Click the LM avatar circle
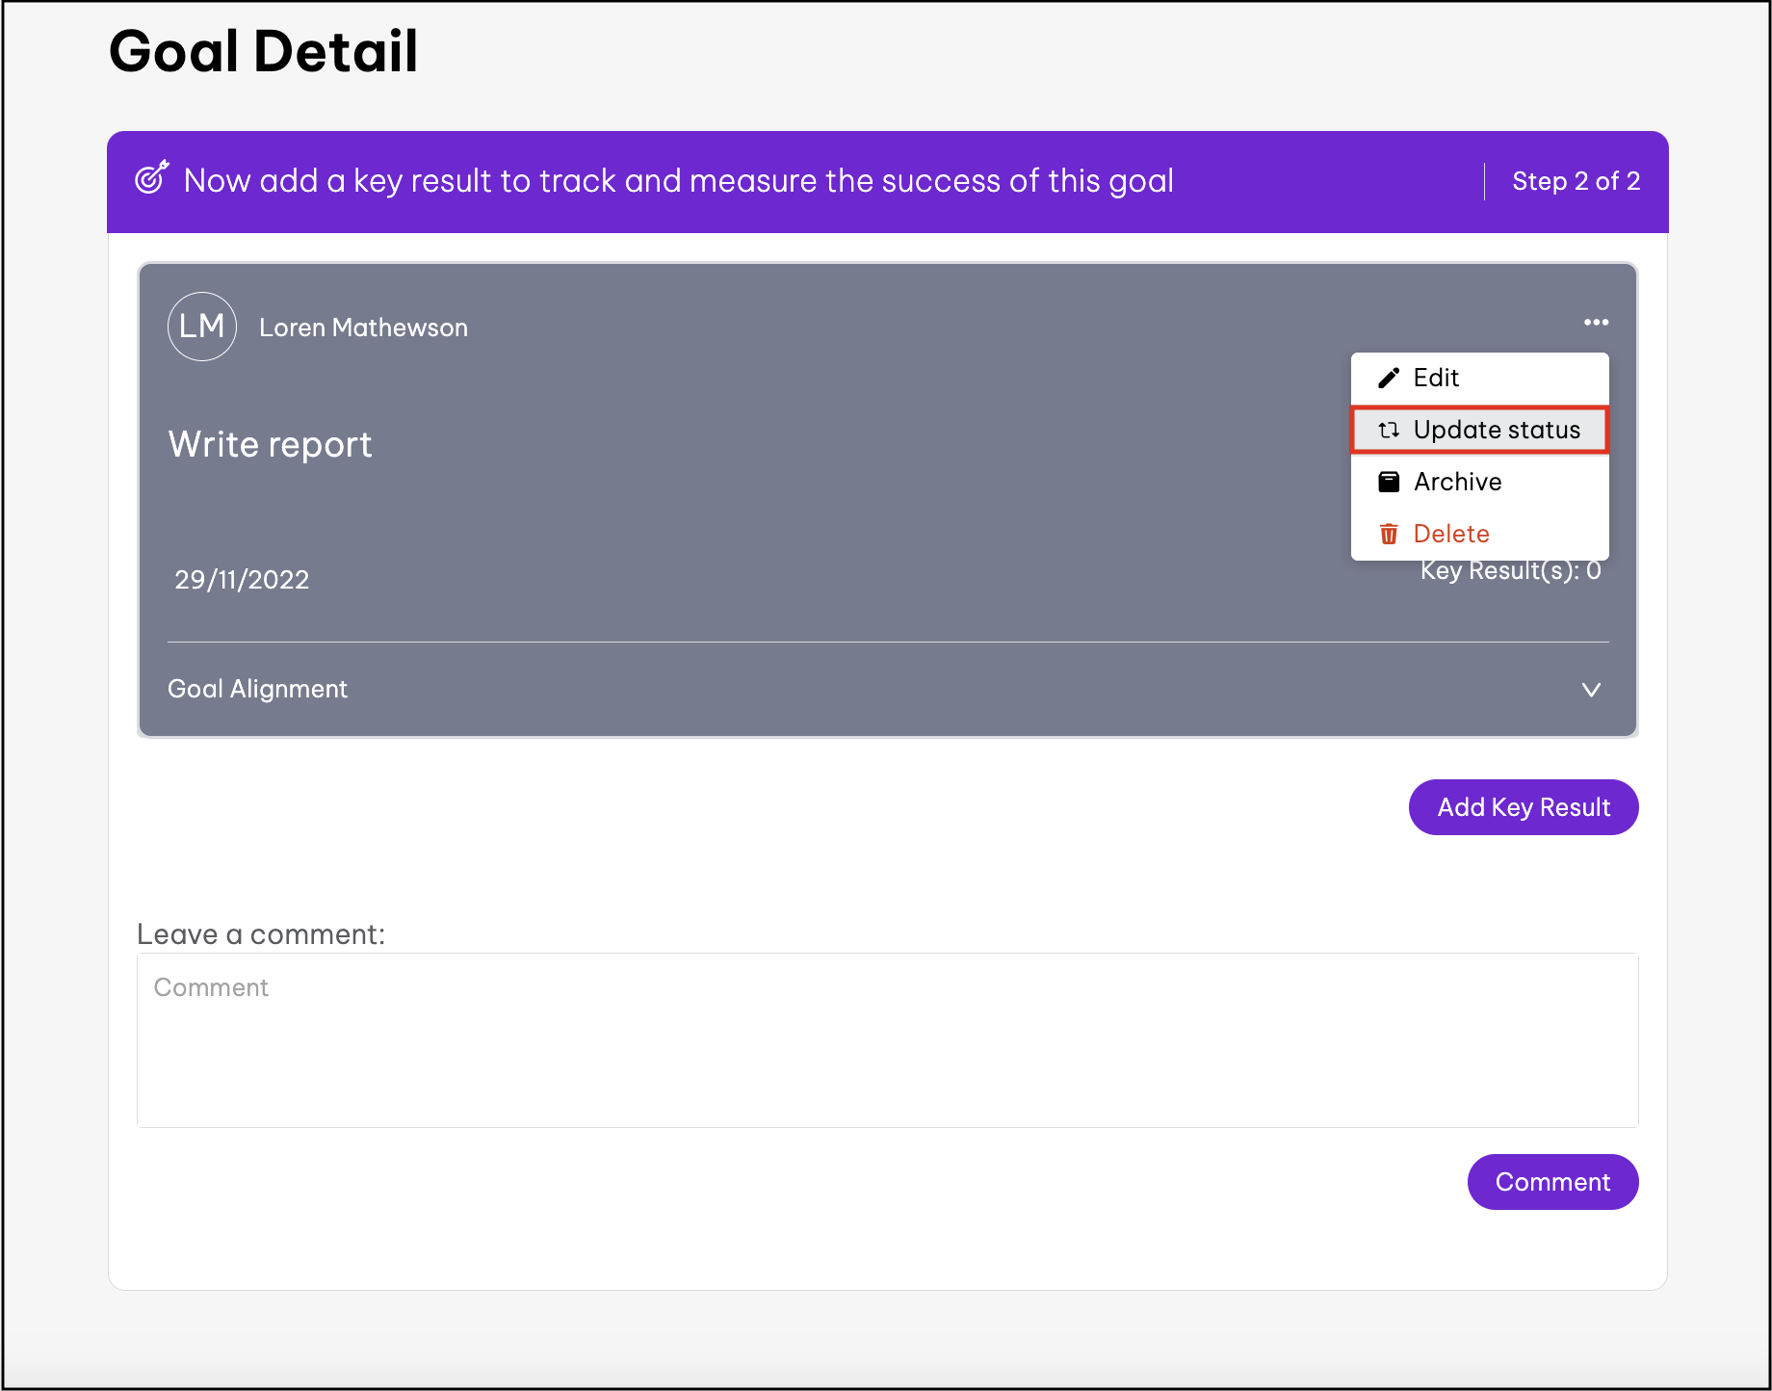This screenshot has height=1391, width=1772. [x=202, y=327]
